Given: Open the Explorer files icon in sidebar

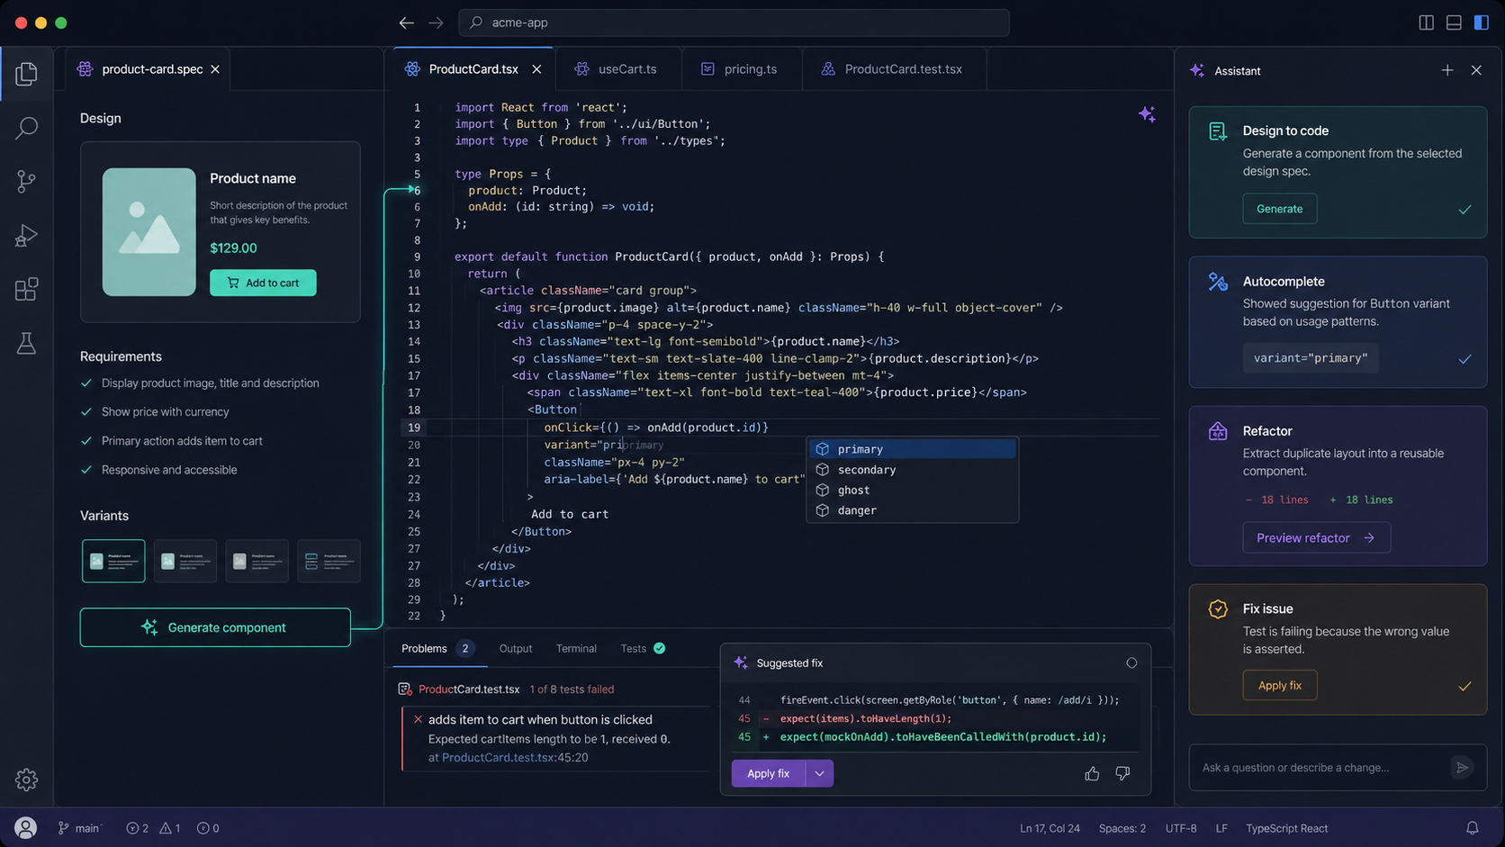Looking at the screenshot, I should (26, 73).
